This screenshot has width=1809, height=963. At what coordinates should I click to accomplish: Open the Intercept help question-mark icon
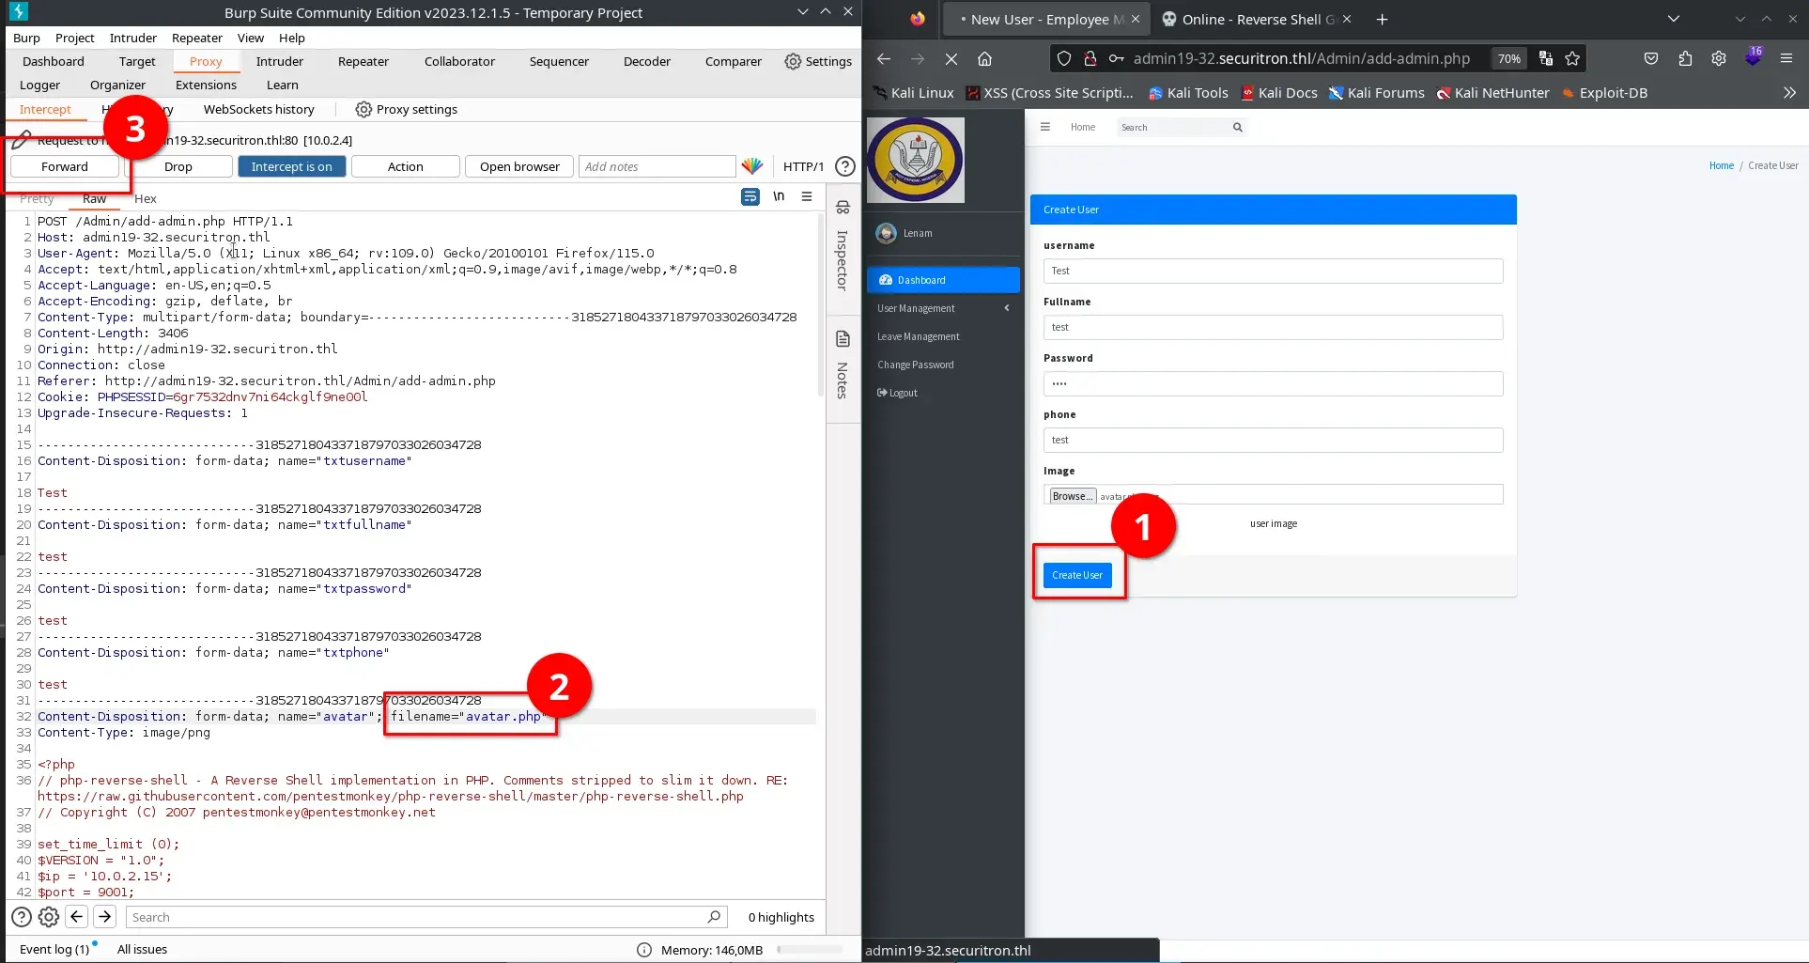pos(845,166)
